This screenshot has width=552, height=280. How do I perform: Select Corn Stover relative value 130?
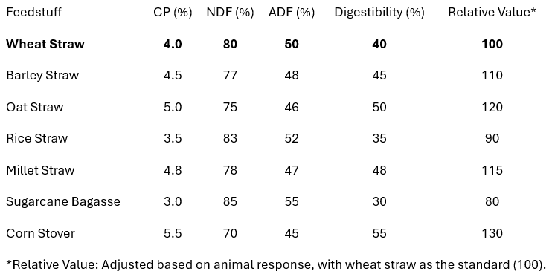(492, 234)
